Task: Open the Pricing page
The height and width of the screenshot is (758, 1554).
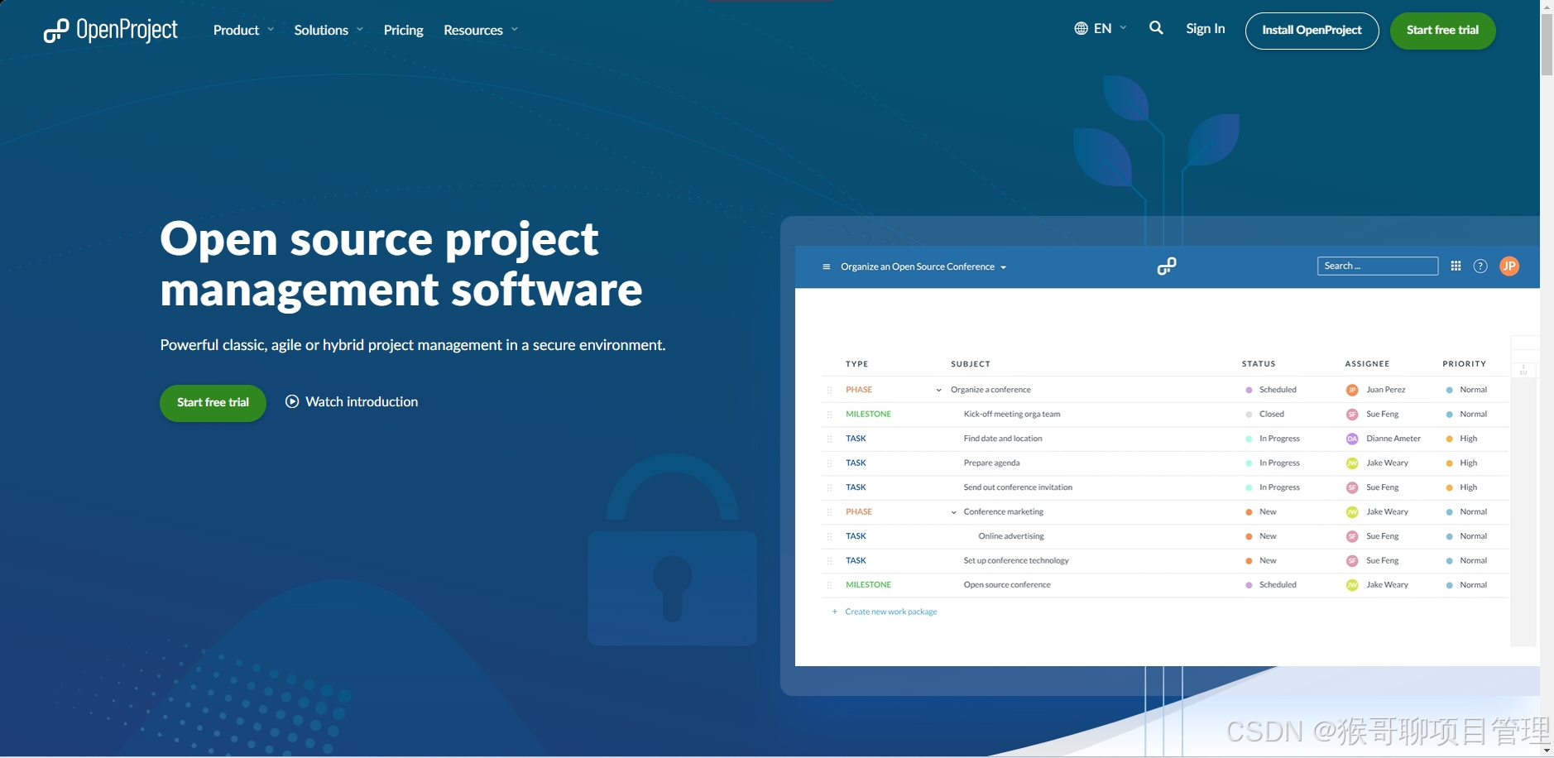Action: coord(403,30)
